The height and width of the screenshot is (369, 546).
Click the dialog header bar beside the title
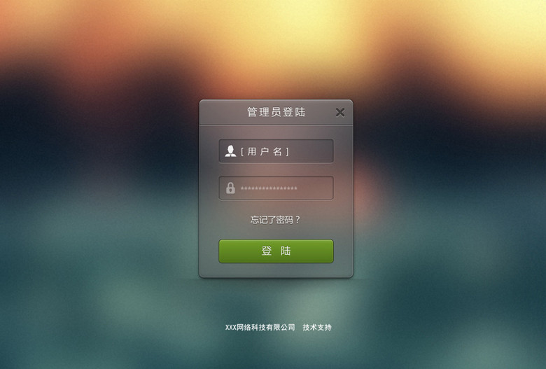[223, 112]
